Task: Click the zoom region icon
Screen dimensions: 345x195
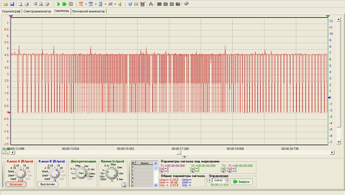Action: (47, 4)
